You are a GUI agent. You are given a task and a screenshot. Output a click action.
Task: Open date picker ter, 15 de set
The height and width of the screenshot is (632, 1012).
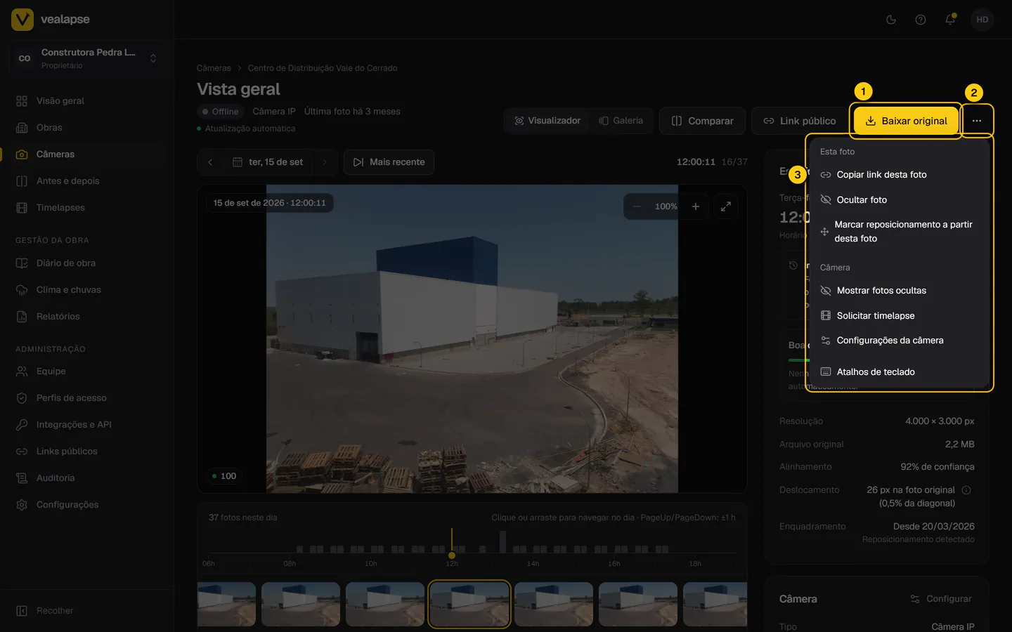pos(268,162)
